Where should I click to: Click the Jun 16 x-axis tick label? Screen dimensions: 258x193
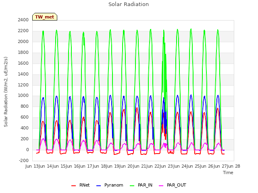coord(73,166)
